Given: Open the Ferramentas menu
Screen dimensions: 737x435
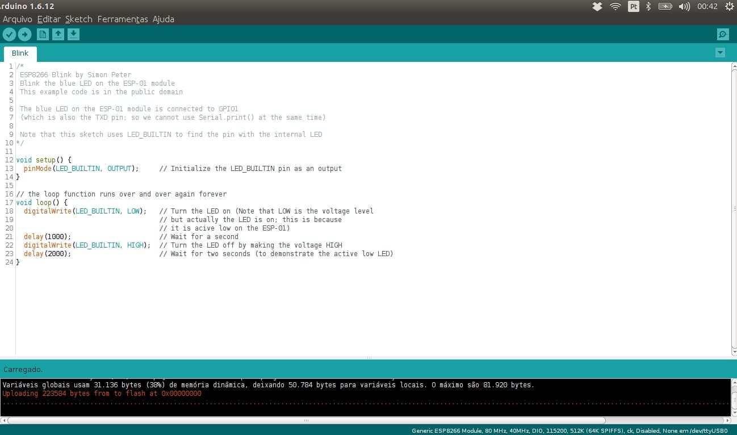Looking at the screenshot, I should 123,19.
